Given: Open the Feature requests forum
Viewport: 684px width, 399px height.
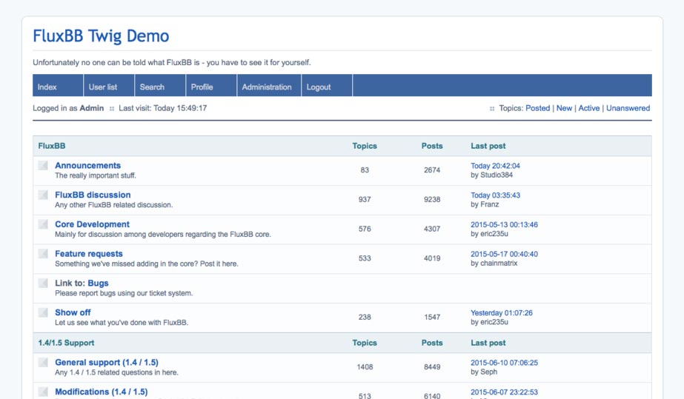Looking at the screenshot, I should pos(88,253).
